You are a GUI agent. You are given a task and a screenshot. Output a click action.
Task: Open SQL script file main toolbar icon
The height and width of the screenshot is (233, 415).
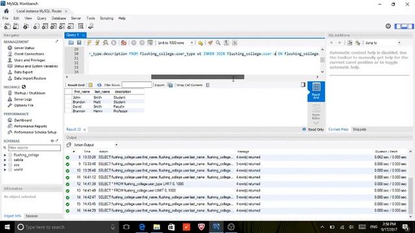[16, 26]
